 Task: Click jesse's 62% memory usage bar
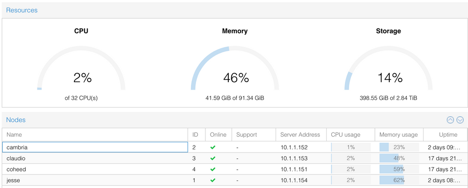click(399, 180)
